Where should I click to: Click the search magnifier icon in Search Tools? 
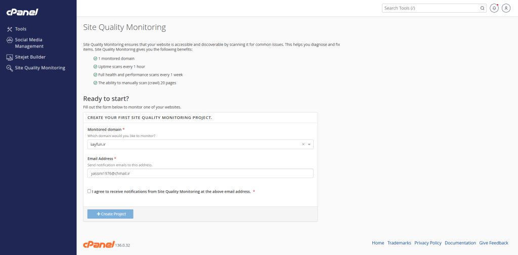click(482, 8)
